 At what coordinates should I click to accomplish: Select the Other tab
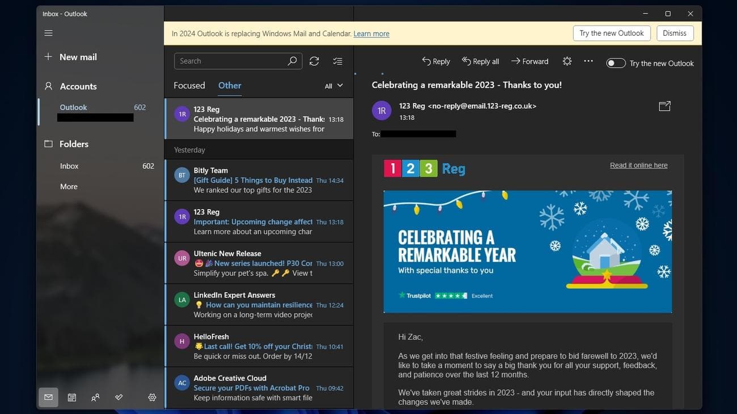pyautogui.click(x=229, y=85)
